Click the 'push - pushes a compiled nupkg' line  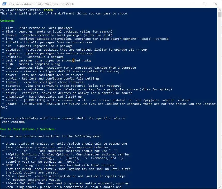point(31,64)
